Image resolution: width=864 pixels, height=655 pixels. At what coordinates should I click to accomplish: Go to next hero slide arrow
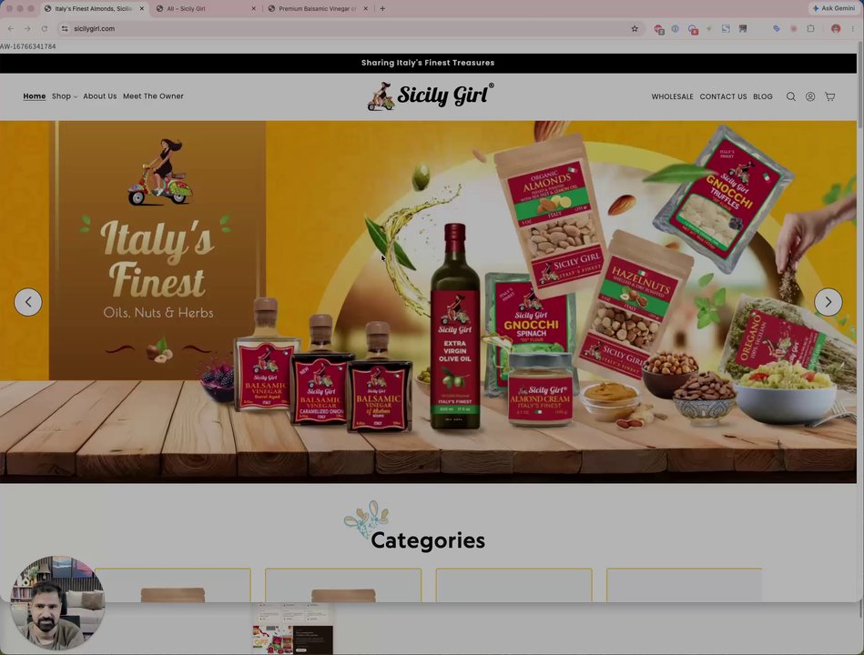point(828,302)
